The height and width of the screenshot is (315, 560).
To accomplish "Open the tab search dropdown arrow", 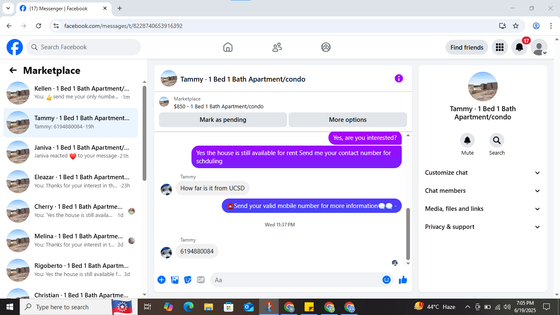I will tap(8, 8).
